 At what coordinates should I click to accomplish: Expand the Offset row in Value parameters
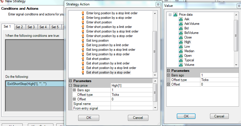pyautogui.click(x=169, y=84)
